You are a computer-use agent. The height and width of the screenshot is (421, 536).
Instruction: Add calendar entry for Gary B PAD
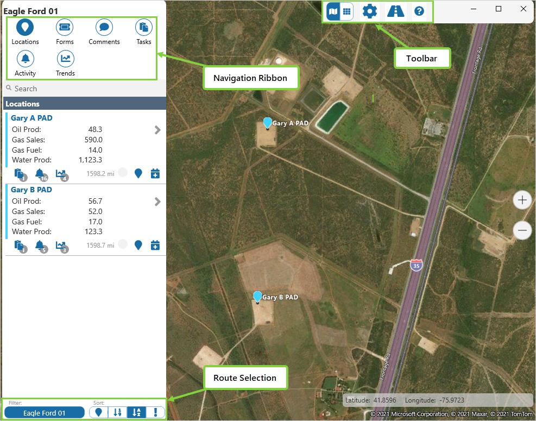pyautogui.click(x=155, y=245)
